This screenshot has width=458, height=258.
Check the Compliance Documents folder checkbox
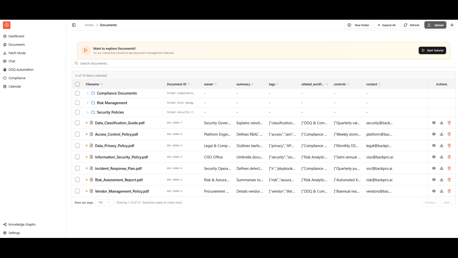point(77,93)
